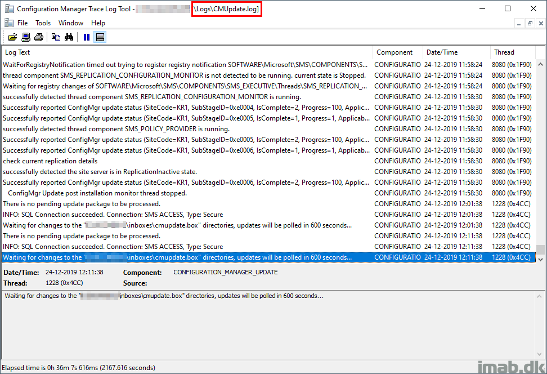
Task: Click the Component column header
Action: click(x=398, y=52)
